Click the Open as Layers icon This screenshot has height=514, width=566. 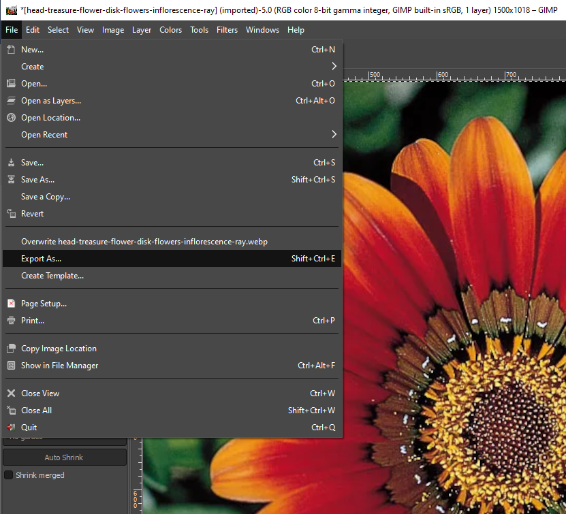point(11,100)
